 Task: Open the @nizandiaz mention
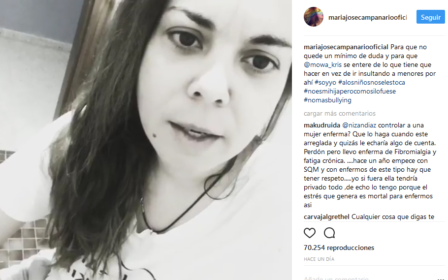pyautogui.click(x=359, y=125)
